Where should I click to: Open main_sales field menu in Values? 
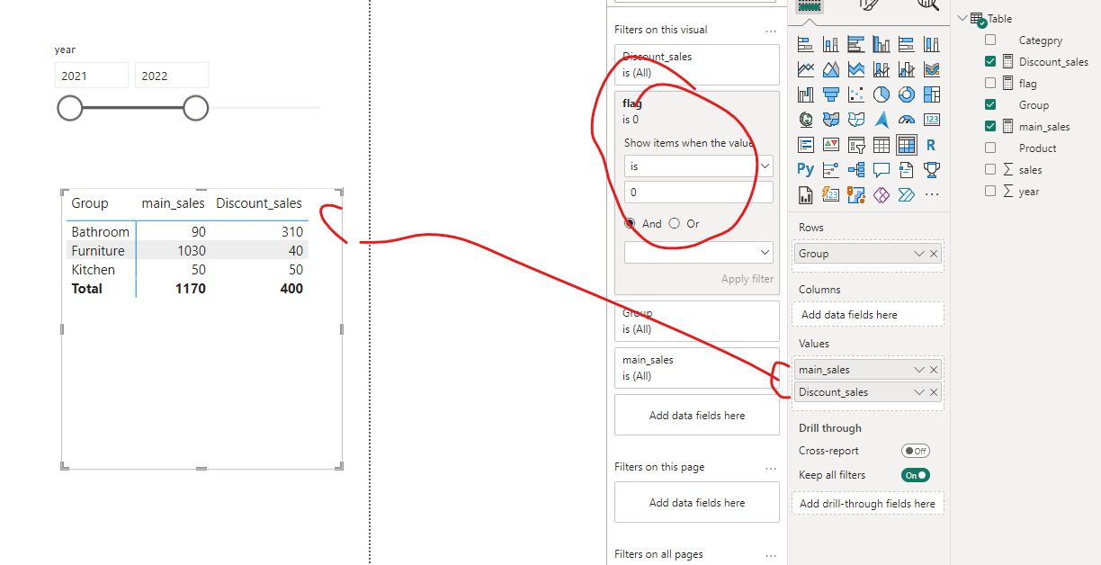coord(919,370)
